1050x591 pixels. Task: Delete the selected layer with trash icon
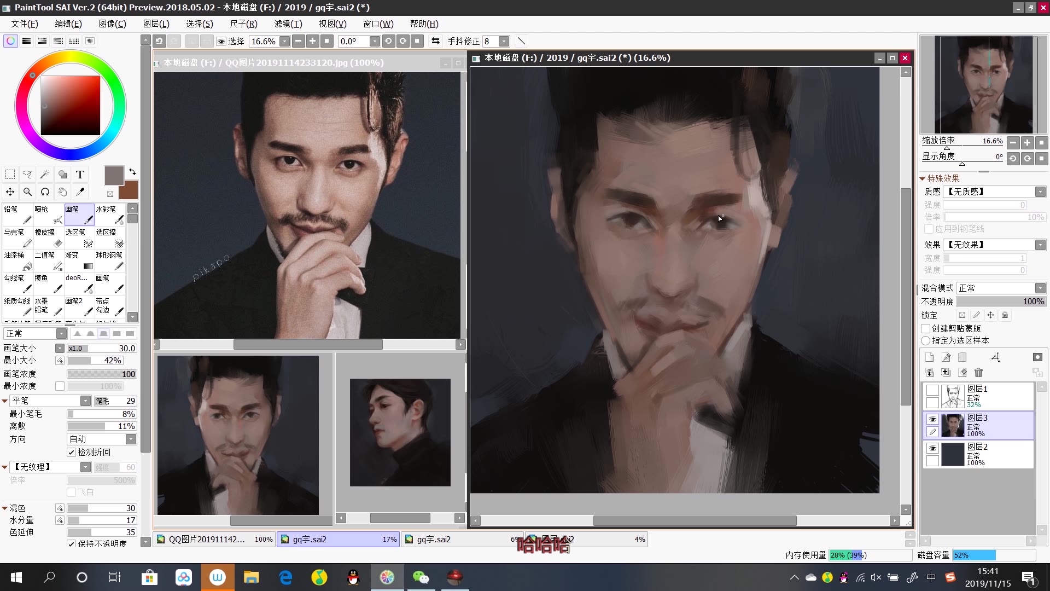pos(978,373)
